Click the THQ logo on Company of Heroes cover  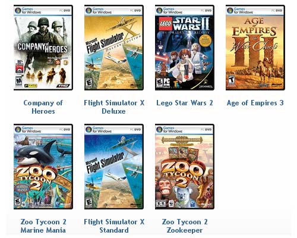pyautogui.click(x=63, y=86)
